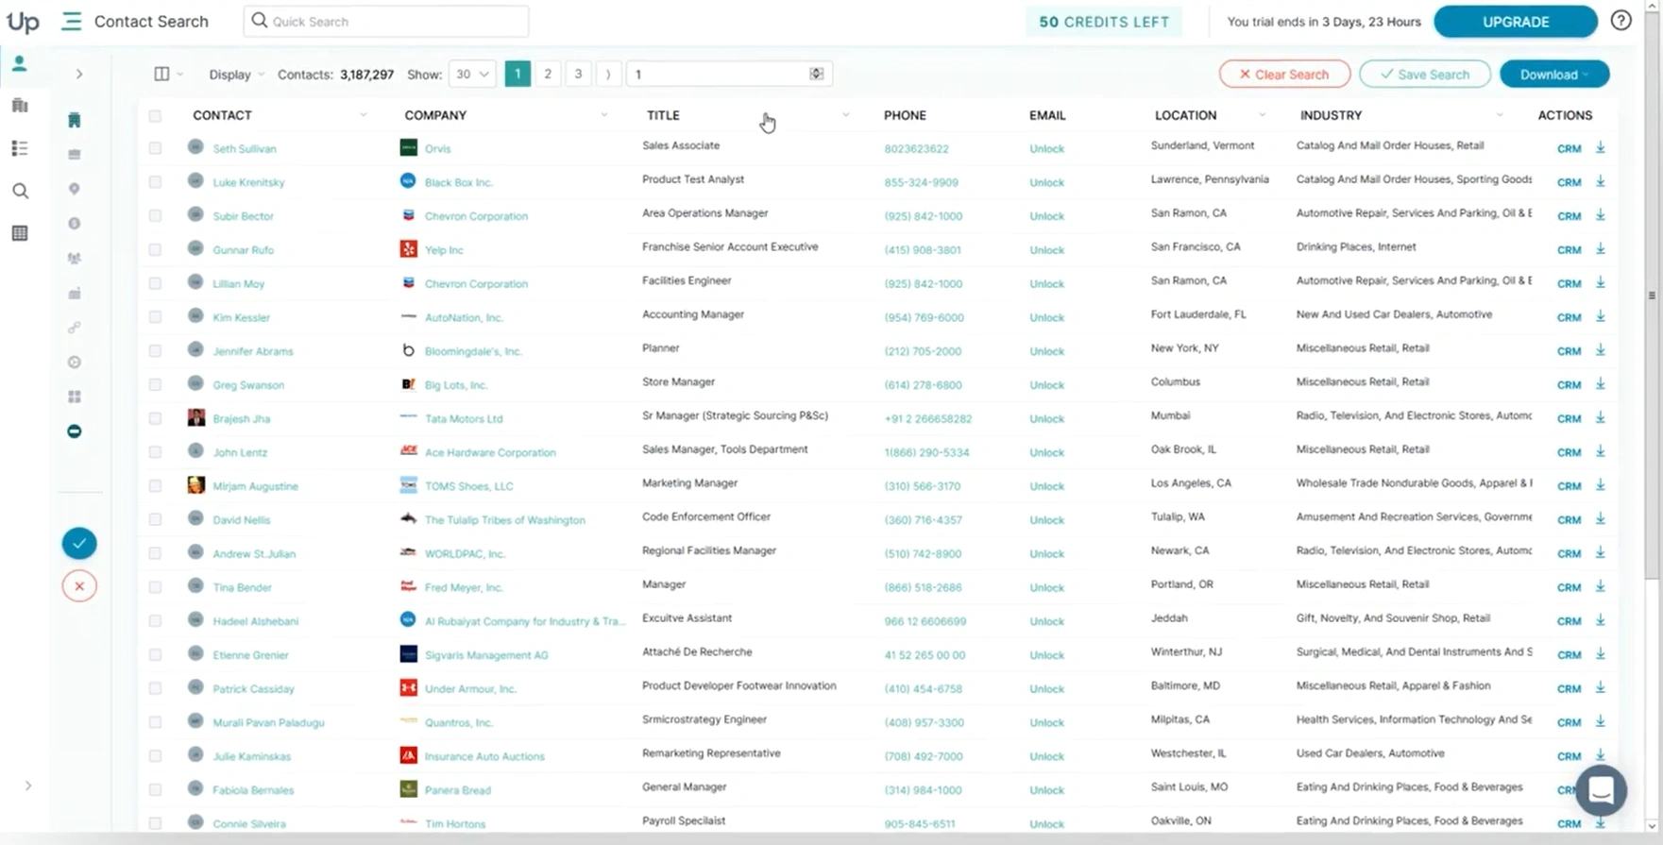Apply filters with blue checkmark circle
The image size is (1663, 845).
click(x=79, y=544)
